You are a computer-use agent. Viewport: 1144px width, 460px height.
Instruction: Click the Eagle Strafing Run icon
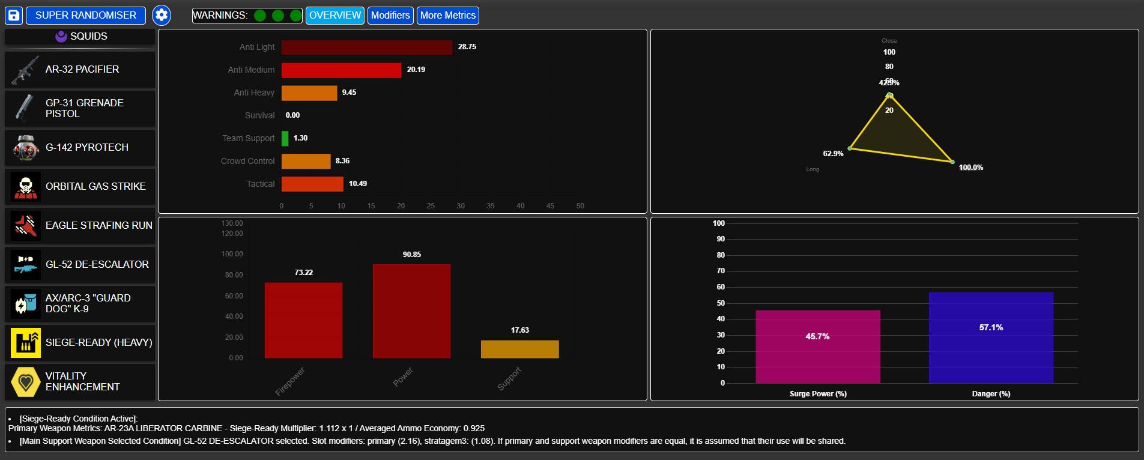[x=25, y=225]
